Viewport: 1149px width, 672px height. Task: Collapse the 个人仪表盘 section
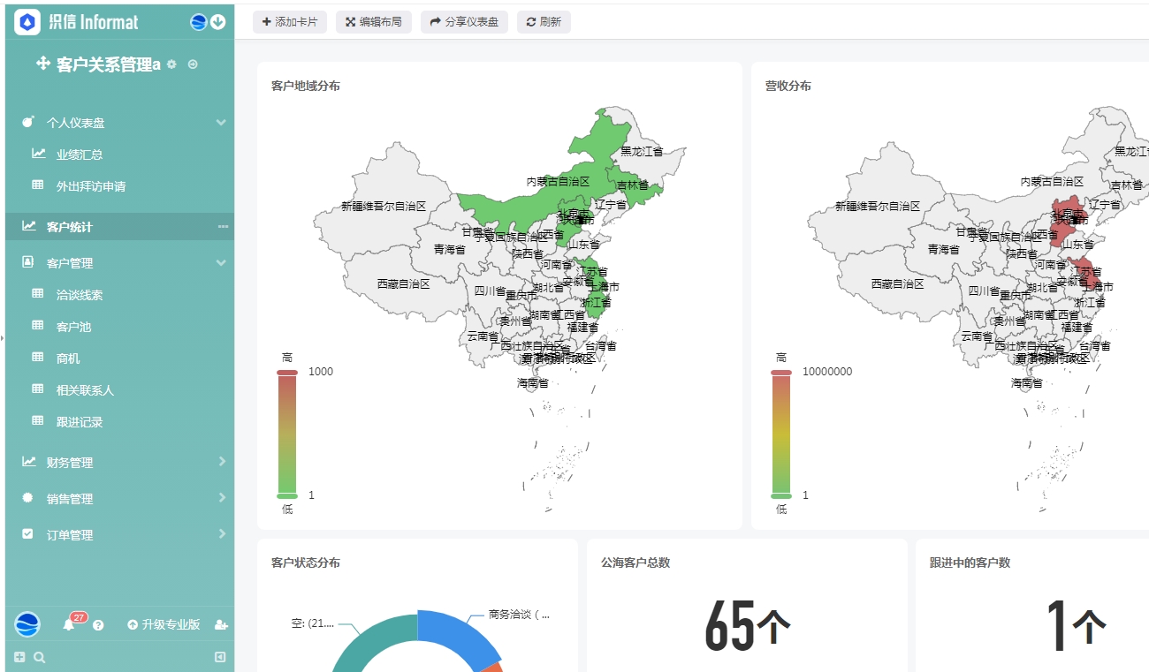(x=220, y=123)
